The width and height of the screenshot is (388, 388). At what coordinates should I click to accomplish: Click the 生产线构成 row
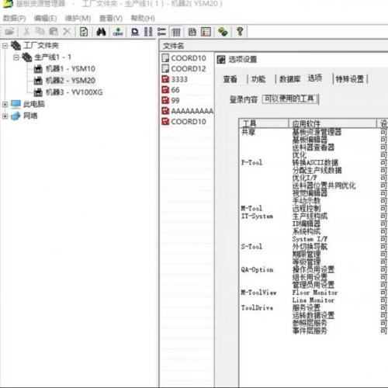coord(310,216)
